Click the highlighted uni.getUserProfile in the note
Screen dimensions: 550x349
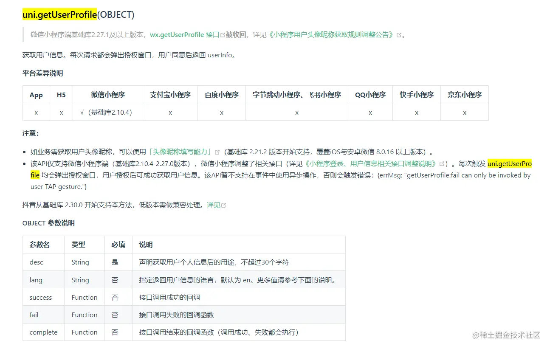[510, 163]
